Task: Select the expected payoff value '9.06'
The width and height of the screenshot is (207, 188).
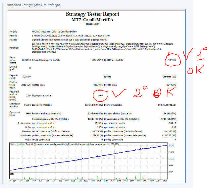Action: [100, 95]
